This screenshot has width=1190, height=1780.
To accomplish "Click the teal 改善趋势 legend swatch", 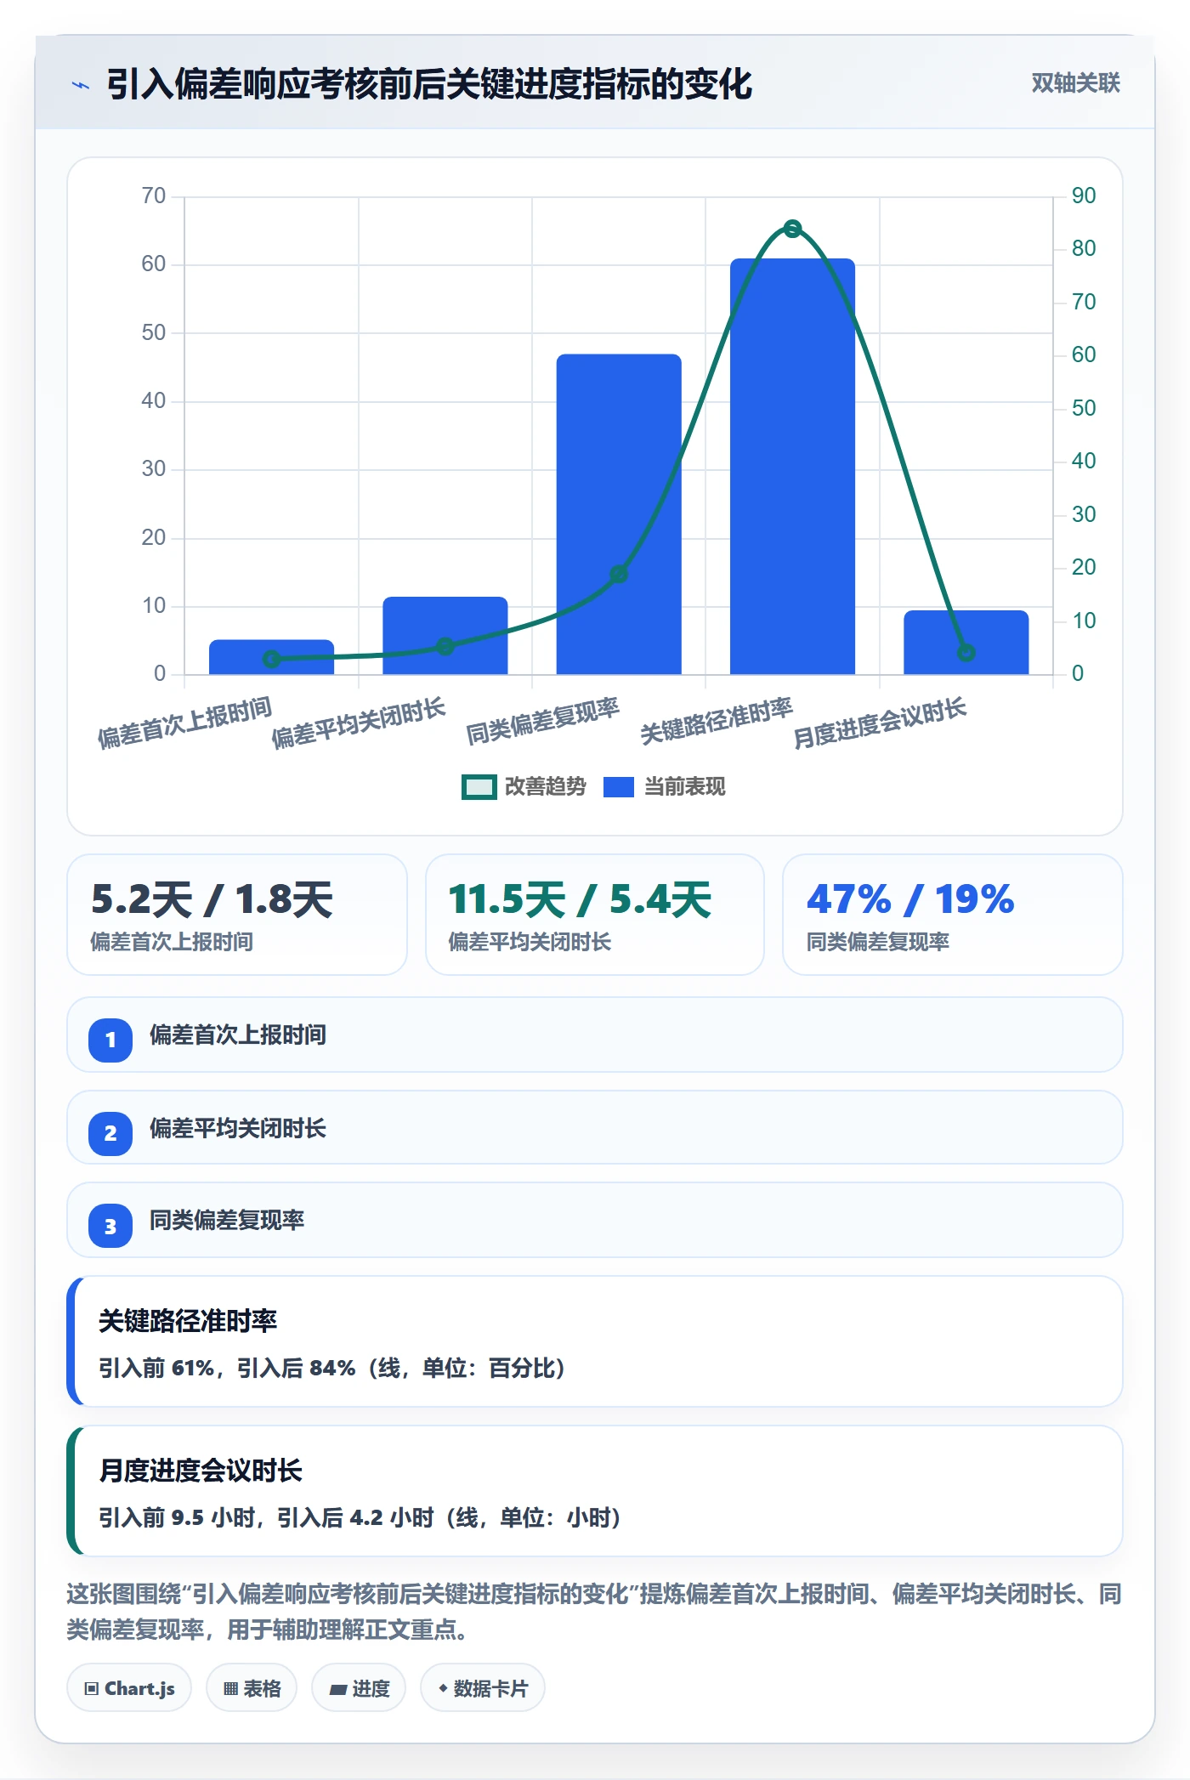I will point(479,787).
